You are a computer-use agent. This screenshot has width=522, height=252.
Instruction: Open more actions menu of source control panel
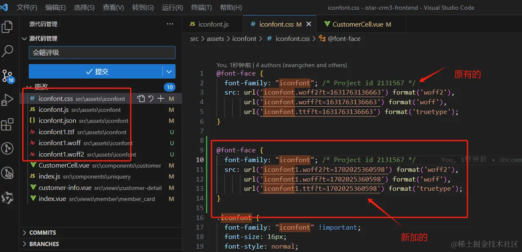[x=170, y=24]
